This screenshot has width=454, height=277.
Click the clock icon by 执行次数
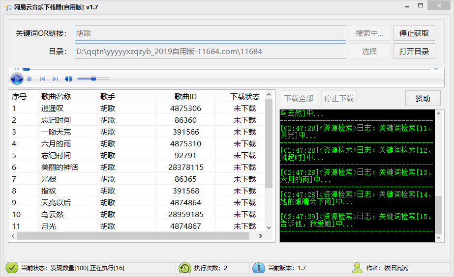[x=185, y=268]
